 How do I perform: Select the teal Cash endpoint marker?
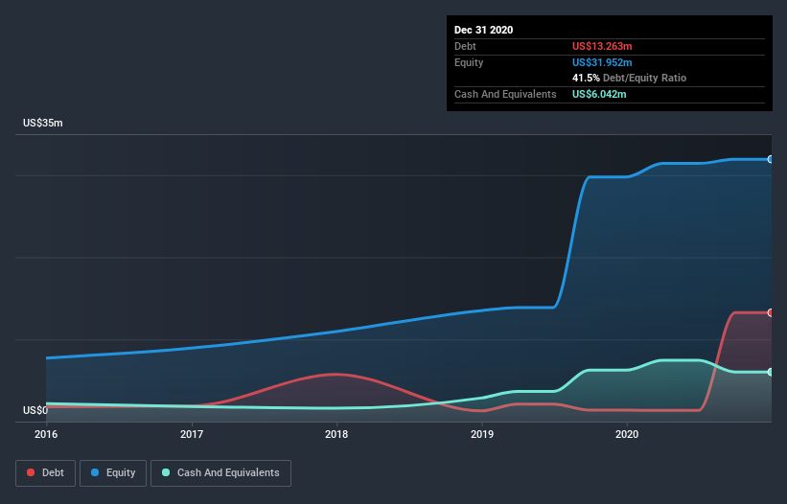[x=771, y=372]
